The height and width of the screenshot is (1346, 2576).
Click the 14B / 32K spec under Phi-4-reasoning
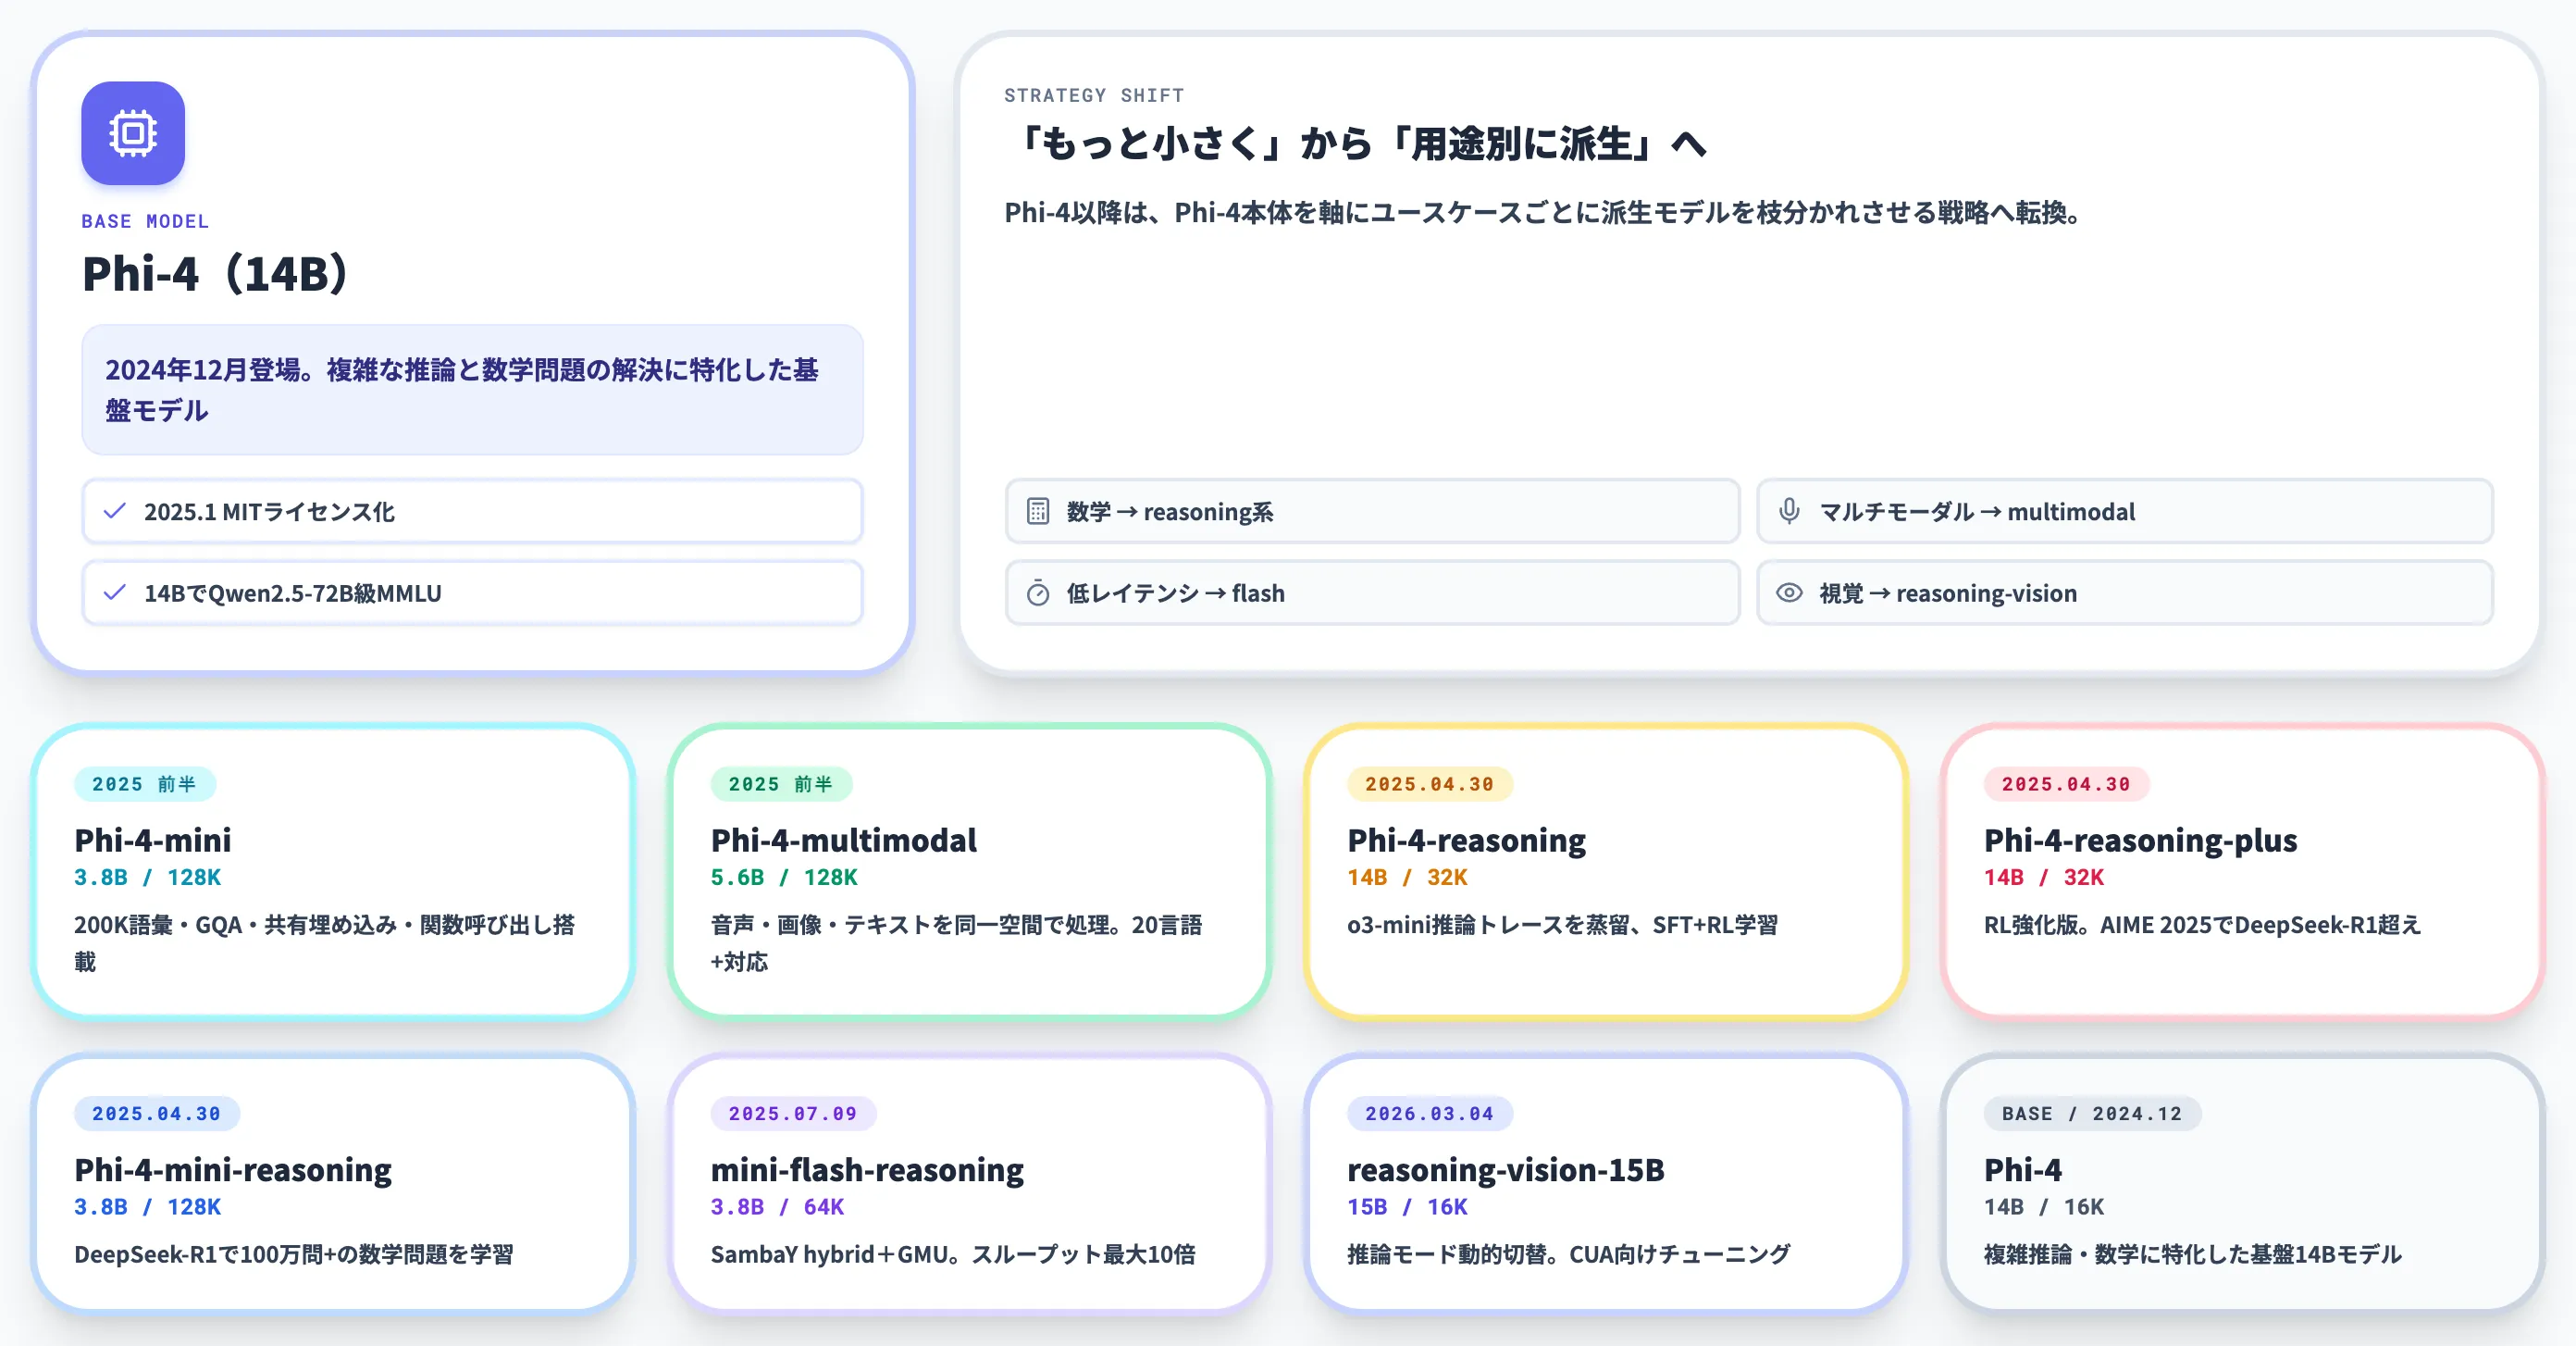click(x=1407, y=877)
